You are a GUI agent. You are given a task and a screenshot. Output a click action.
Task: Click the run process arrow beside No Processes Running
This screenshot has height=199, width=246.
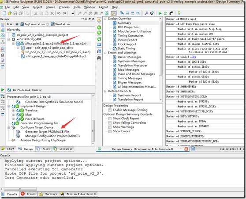click(x=3, y=90)
